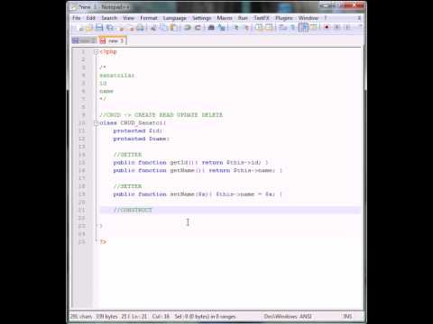Open the Format menu
This screenshot has height=324, width=433.
pyautogui.click(x=149, y=18)
